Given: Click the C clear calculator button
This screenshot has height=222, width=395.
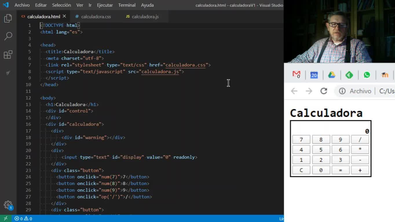Looking at the screenshot, I should pos(301,170).
